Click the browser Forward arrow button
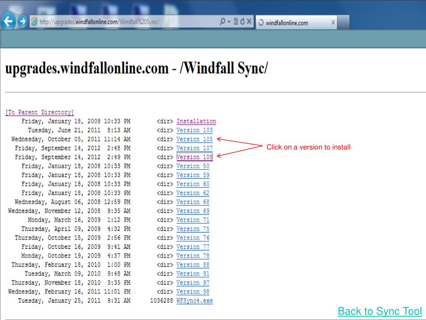 pos(23,21)
